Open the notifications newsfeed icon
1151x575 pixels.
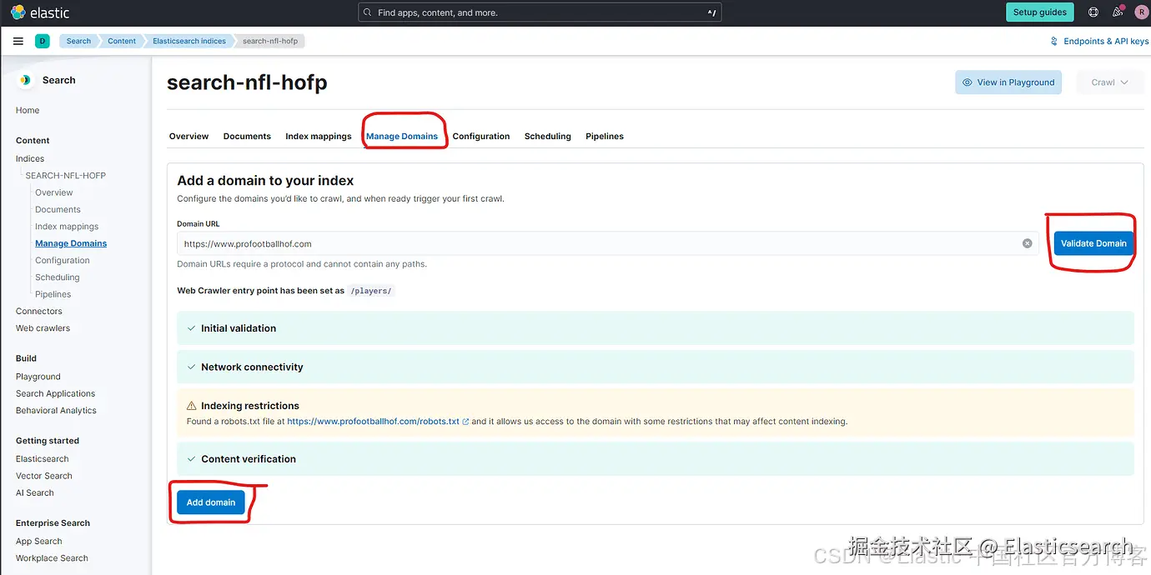[1118, 12]
